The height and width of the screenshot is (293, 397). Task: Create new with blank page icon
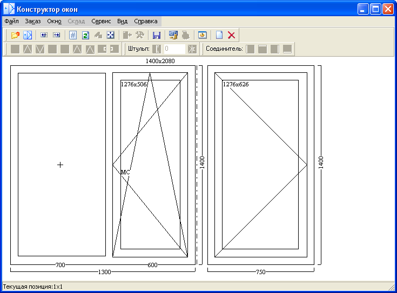point(219,35)
